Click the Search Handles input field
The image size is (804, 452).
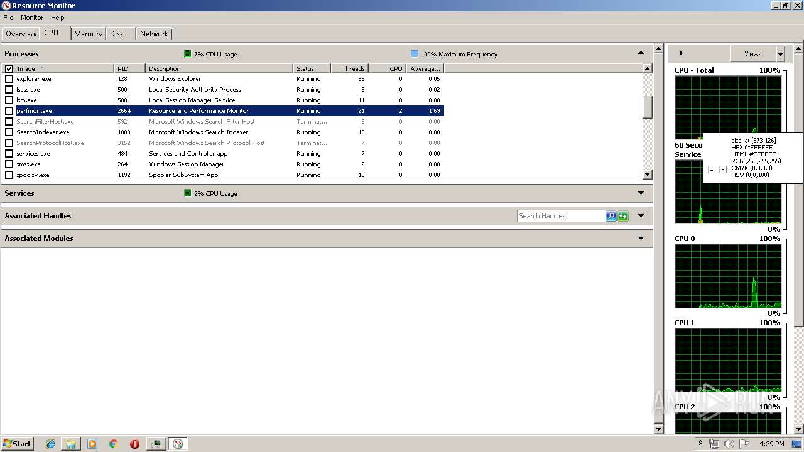coord(561,216)
